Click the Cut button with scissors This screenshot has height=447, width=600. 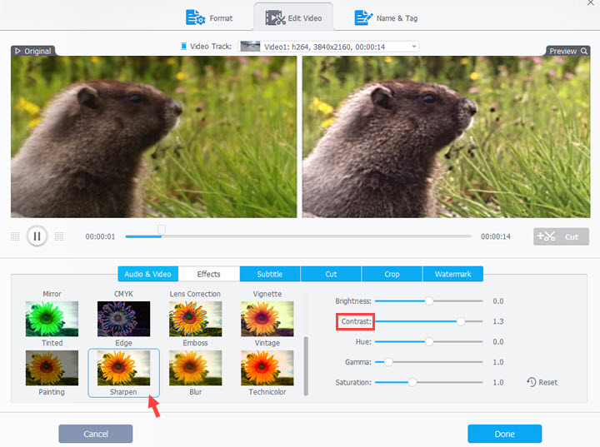[x=561, y=236]
